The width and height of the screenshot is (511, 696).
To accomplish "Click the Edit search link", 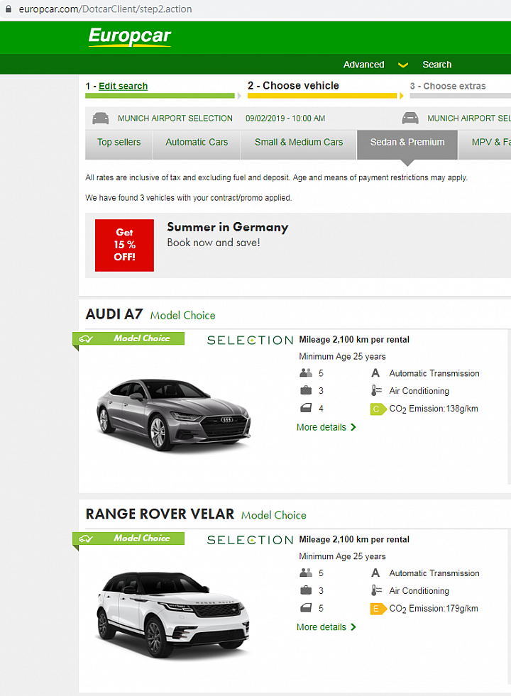I will click(x=123, y=86).
